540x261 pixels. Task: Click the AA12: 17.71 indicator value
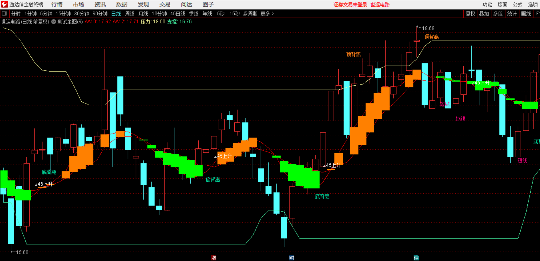(x=125, y=22)
